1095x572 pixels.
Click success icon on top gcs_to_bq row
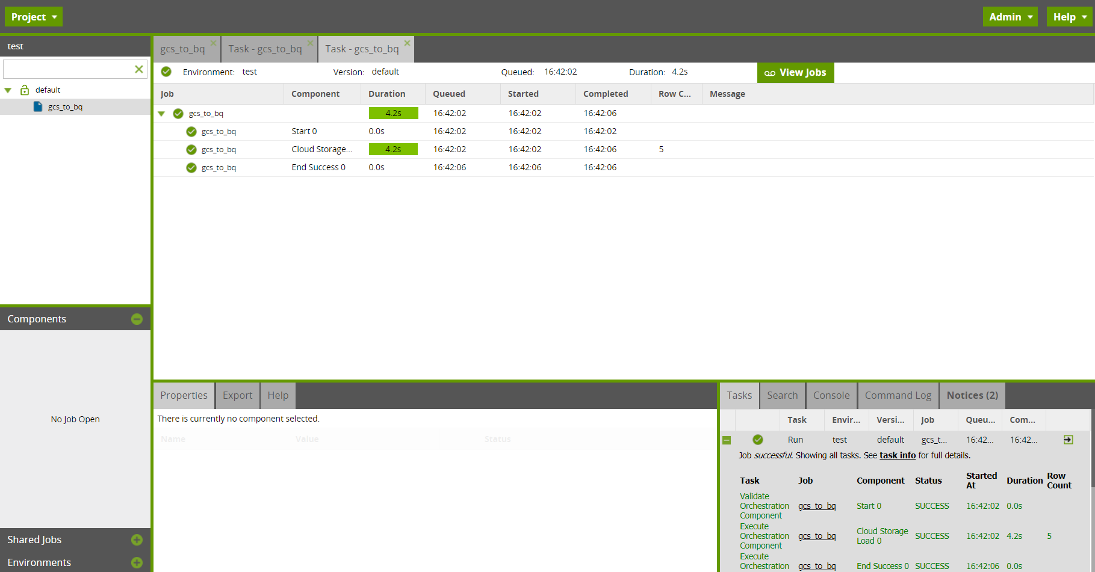178,113
